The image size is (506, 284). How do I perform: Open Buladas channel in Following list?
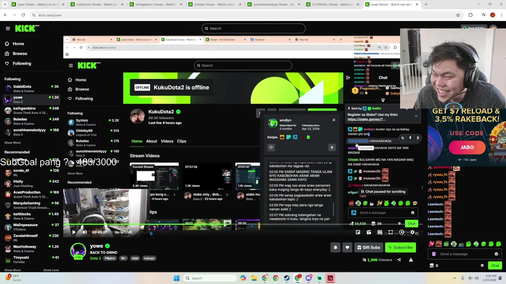point(31,121)
